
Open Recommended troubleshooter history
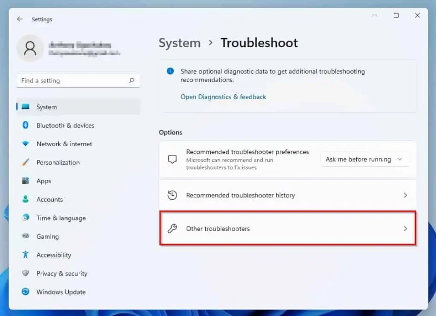click(x=287, y=195)
